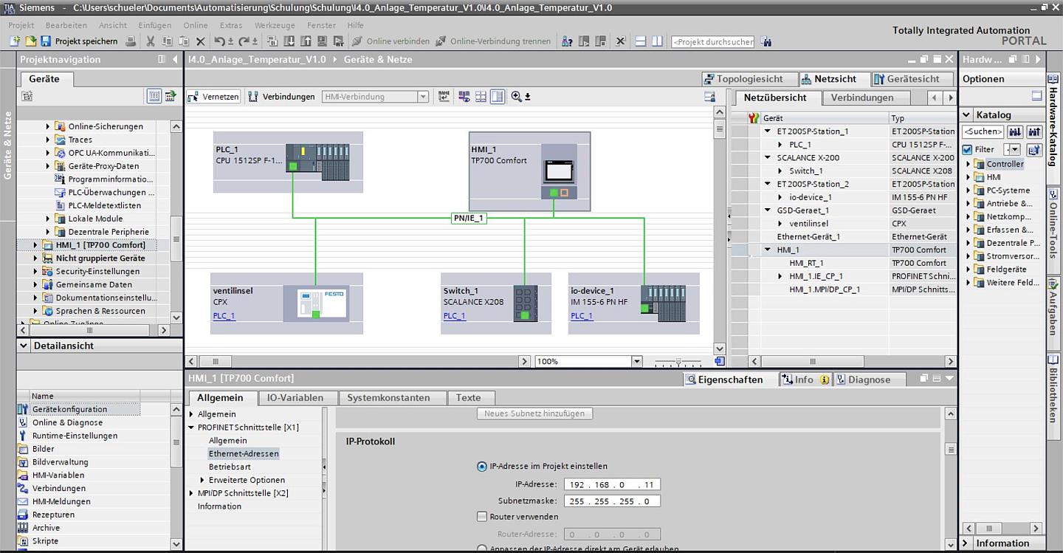Image resolution: width=1063 pixels, height=553 pixels.
Task: Select IP-Adresse im Projekt einstellen radio button
Action: click(x=482, y=467)
